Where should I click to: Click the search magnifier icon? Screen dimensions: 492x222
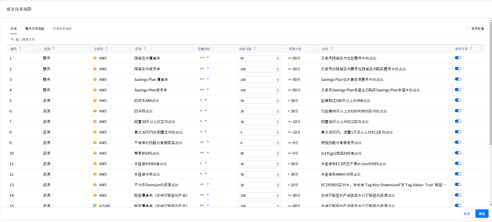point(12,39)
